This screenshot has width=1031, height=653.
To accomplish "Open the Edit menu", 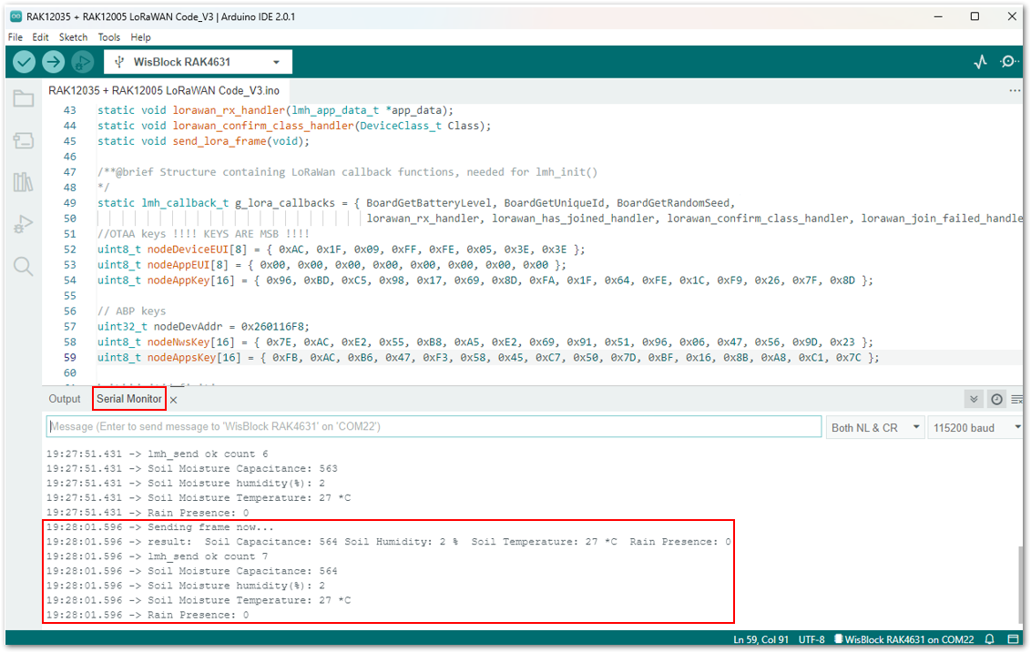I will [x=40, y=37].
